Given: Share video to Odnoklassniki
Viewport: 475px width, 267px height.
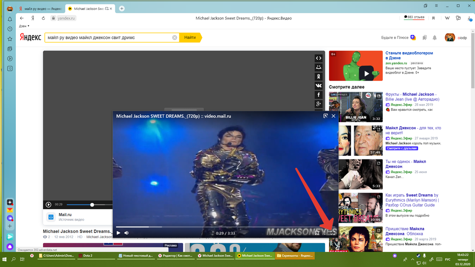Looking at the screenshot, I should coord(319,76).
